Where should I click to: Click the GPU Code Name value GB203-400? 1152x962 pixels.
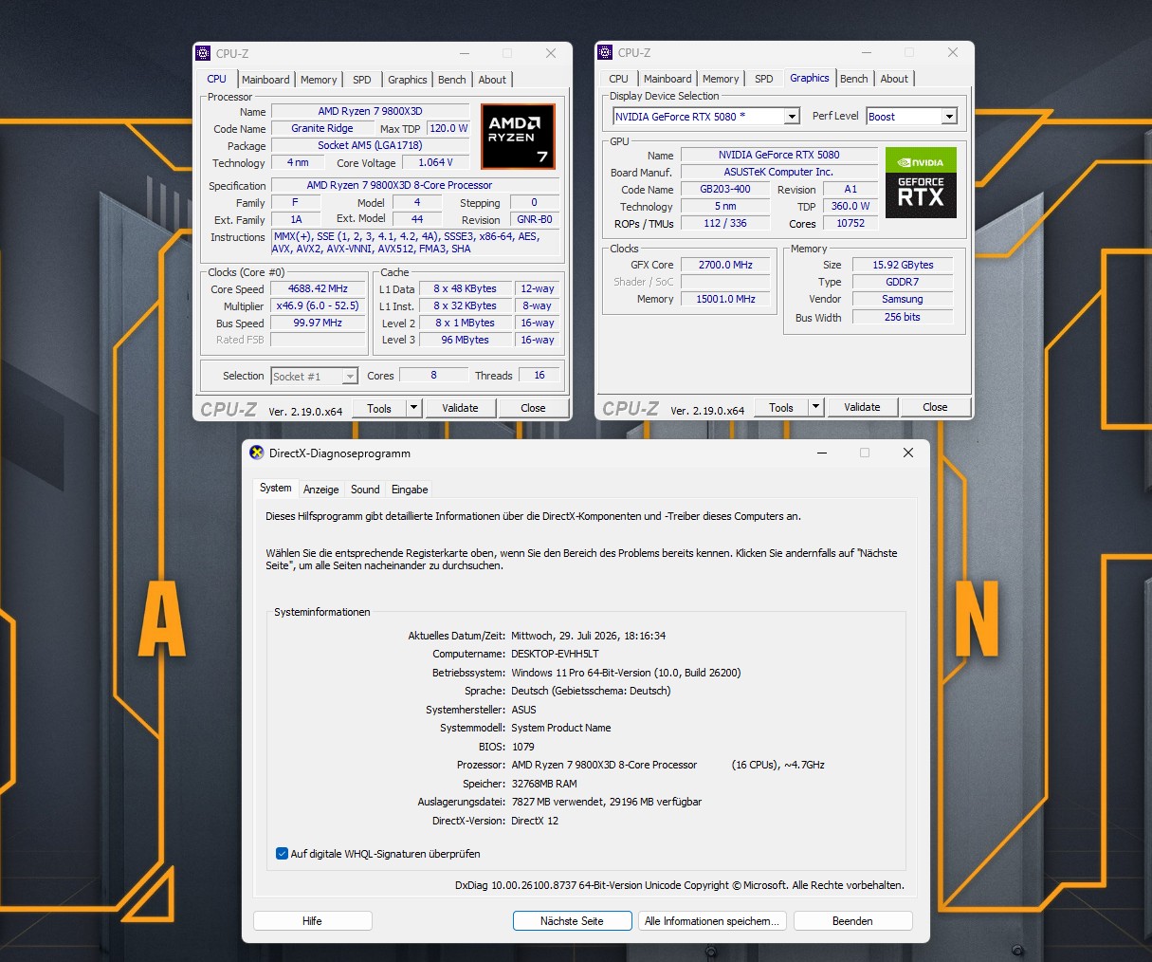click(x=725, y=189)
